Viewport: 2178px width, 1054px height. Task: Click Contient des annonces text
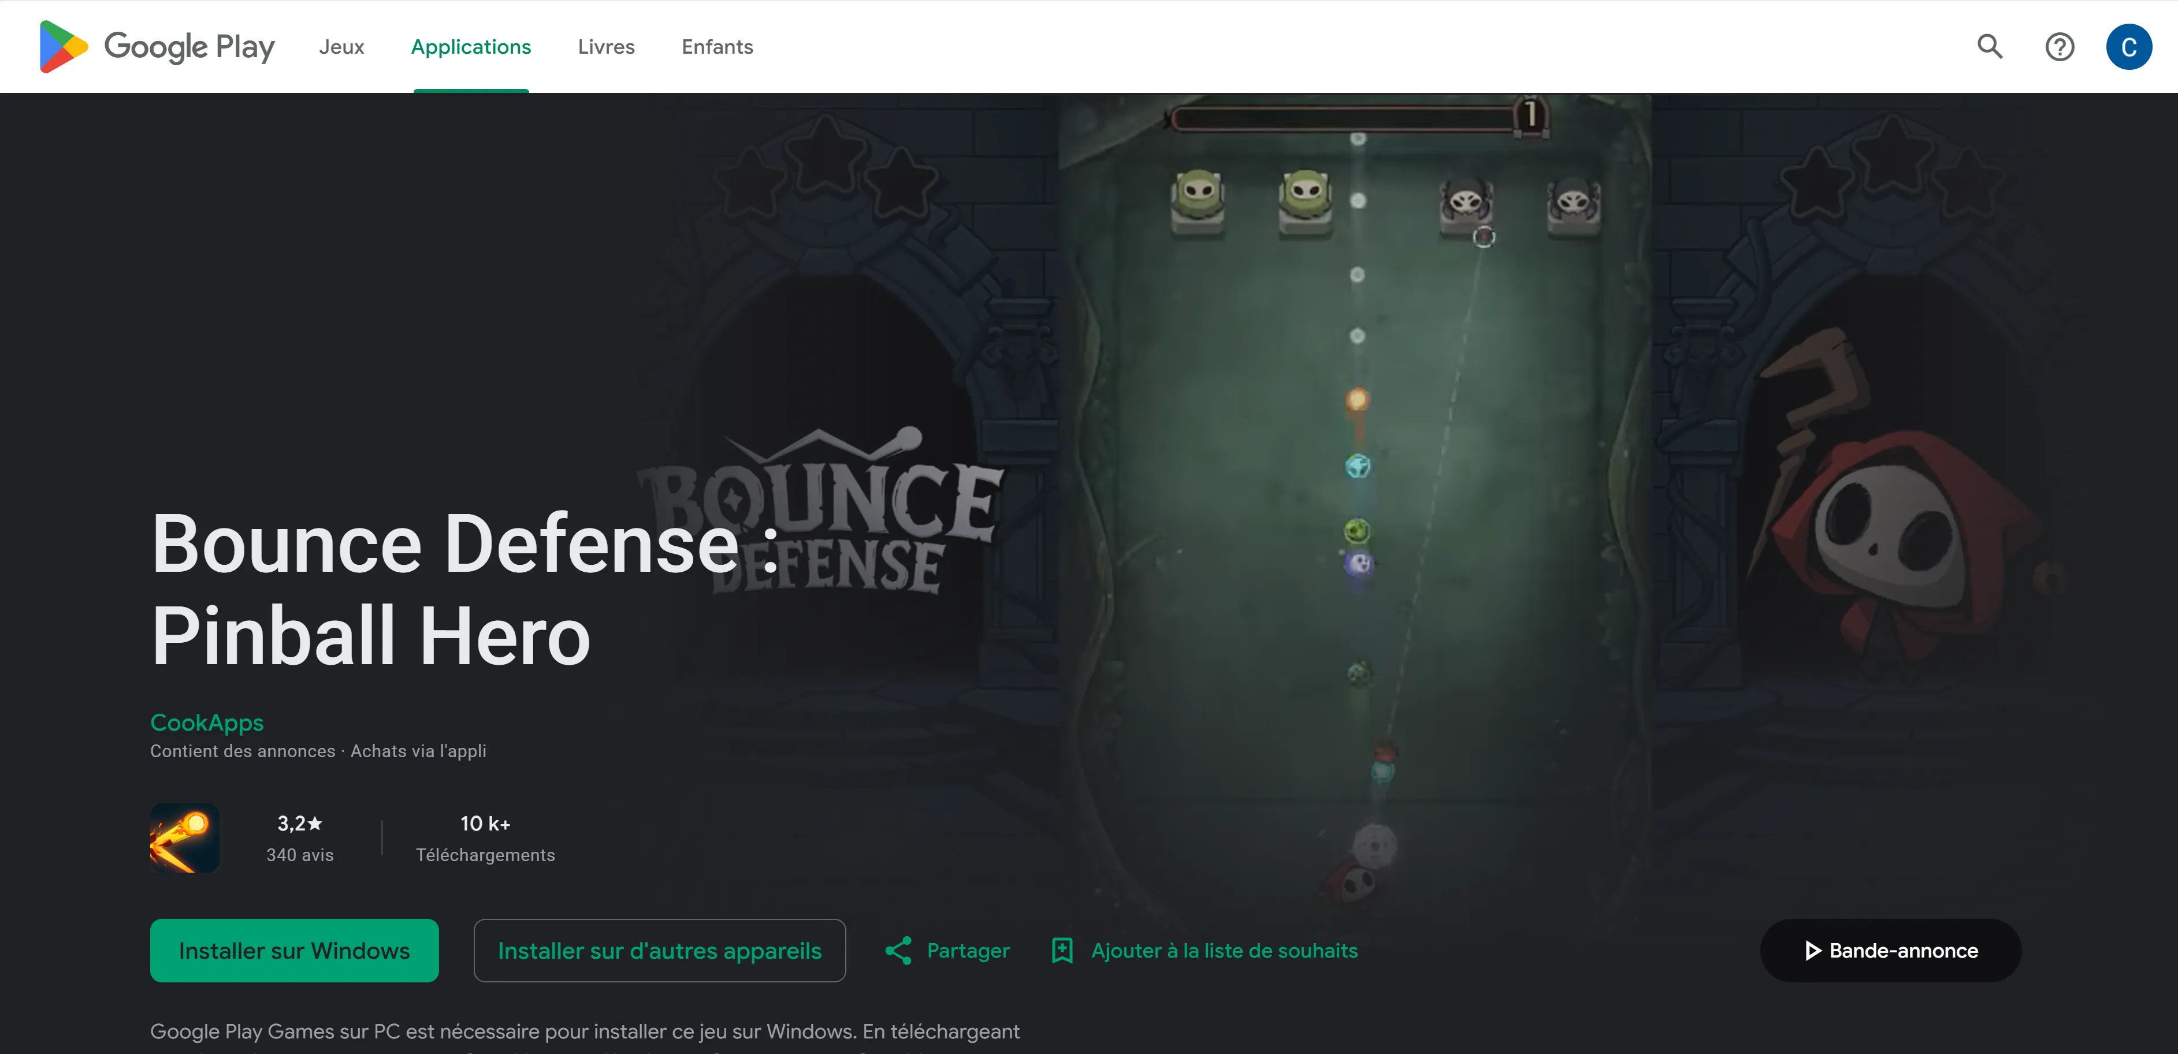(x=243, y=751)
